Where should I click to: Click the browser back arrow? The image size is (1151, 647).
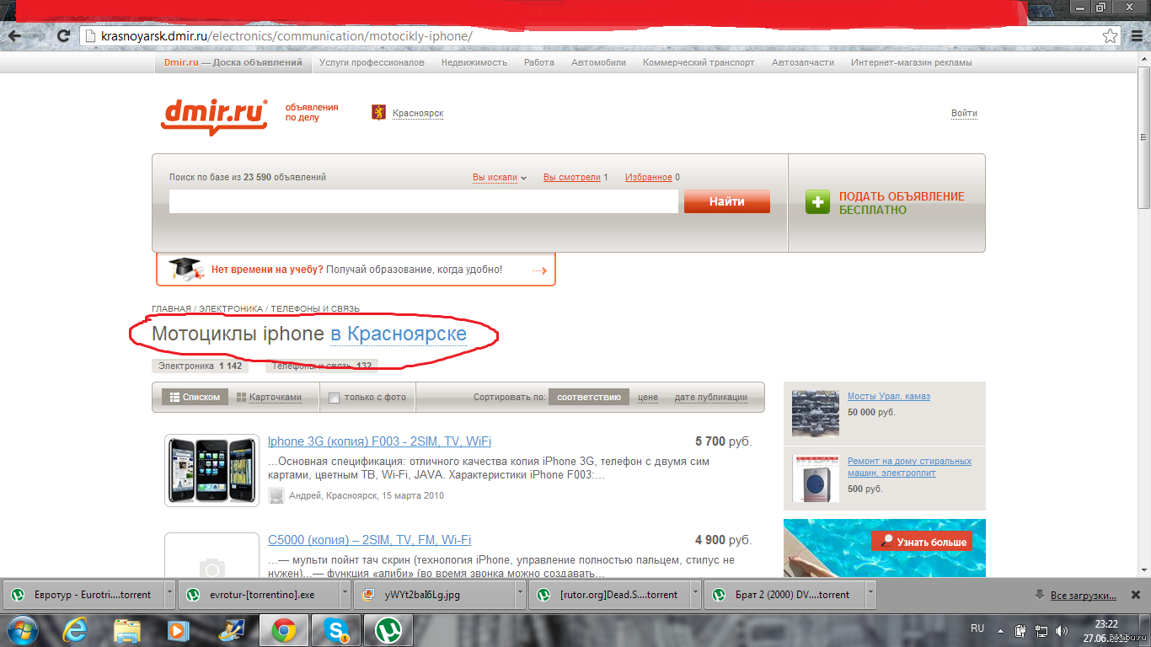15,36
